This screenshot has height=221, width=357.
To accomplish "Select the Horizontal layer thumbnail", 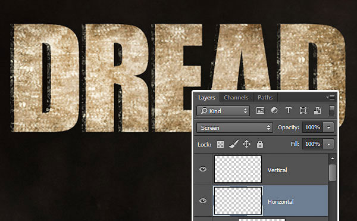I will [x=238, y=201].
